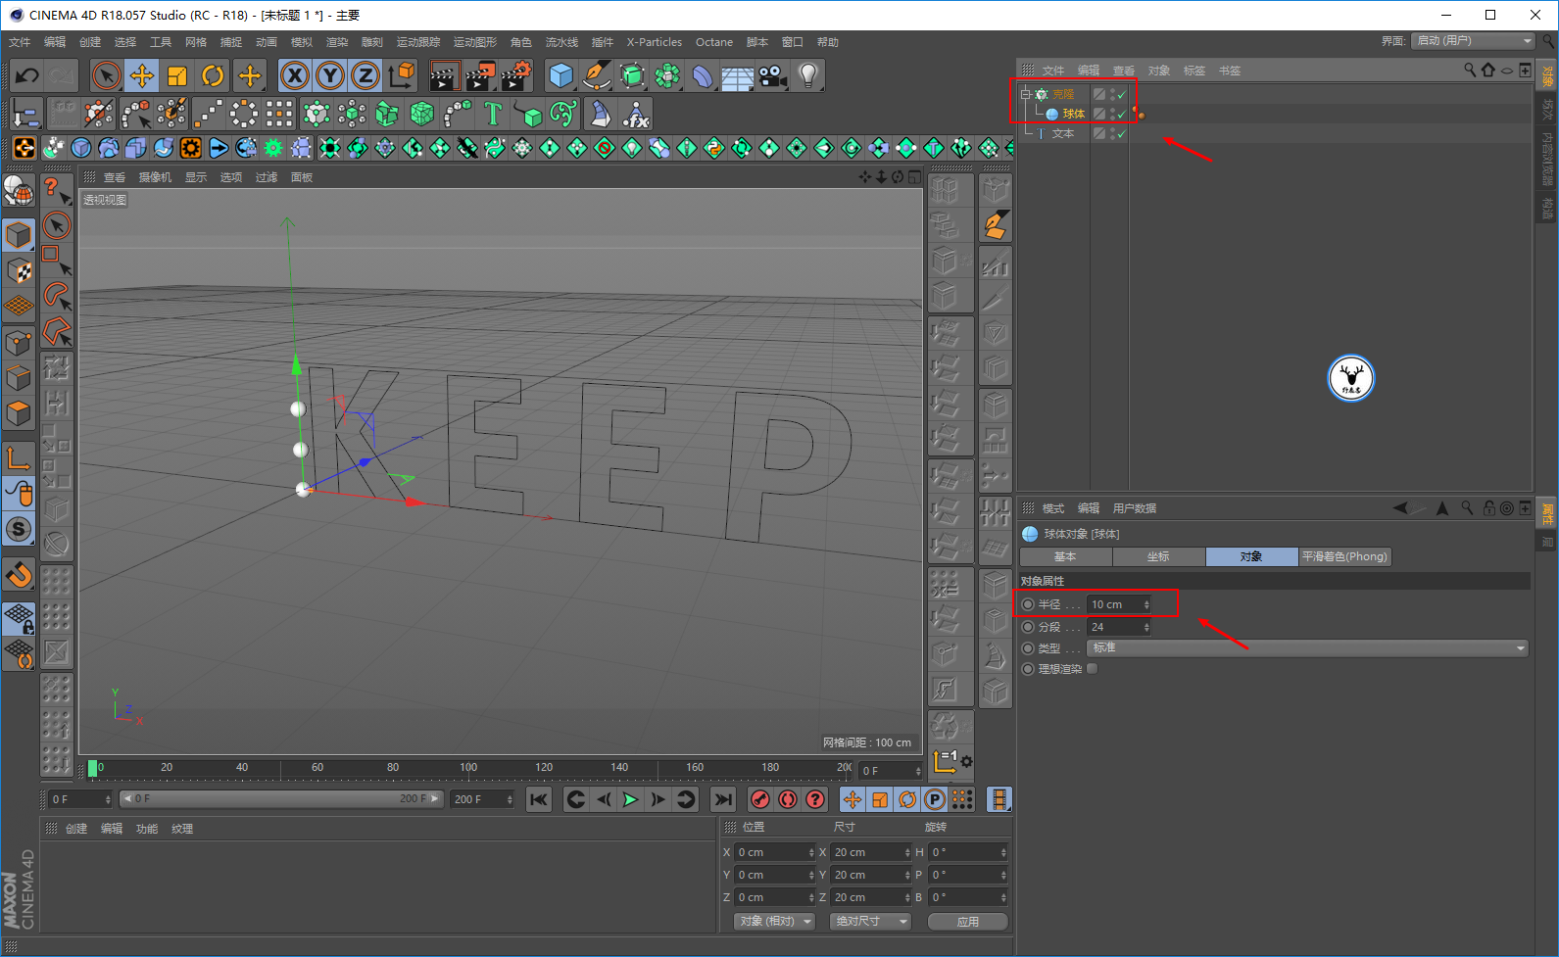
Task: Click the 半径 input field
Action: pos(1114,604)
